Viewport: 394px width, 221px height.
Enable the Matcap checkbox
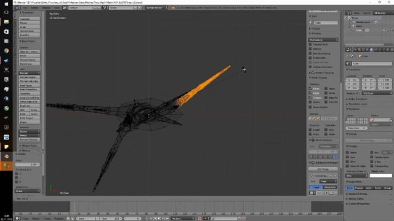click(310, 49)
